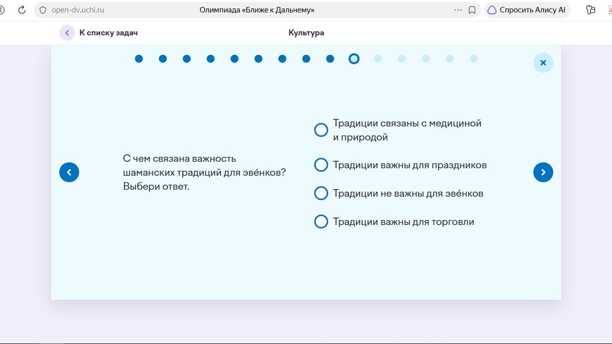Image resolution: width=612 pixels, height=344 pixels.
Task: Select answer Традиции связаны с медициной и природой
Action: coord(321,130)
